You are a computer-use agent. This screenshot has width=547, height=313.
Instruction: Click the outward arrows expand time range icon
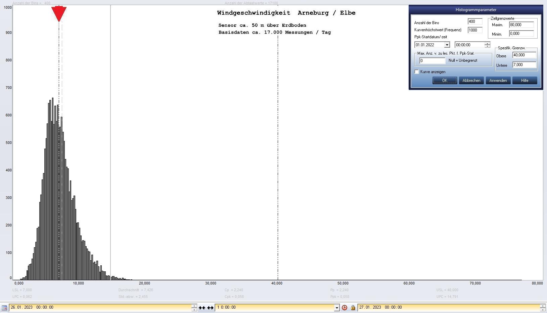[x=210, y=308]
